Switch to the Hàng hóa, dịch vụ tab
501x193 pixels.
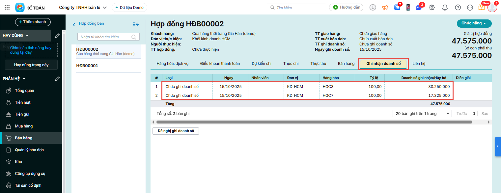(x=172, y=64)
